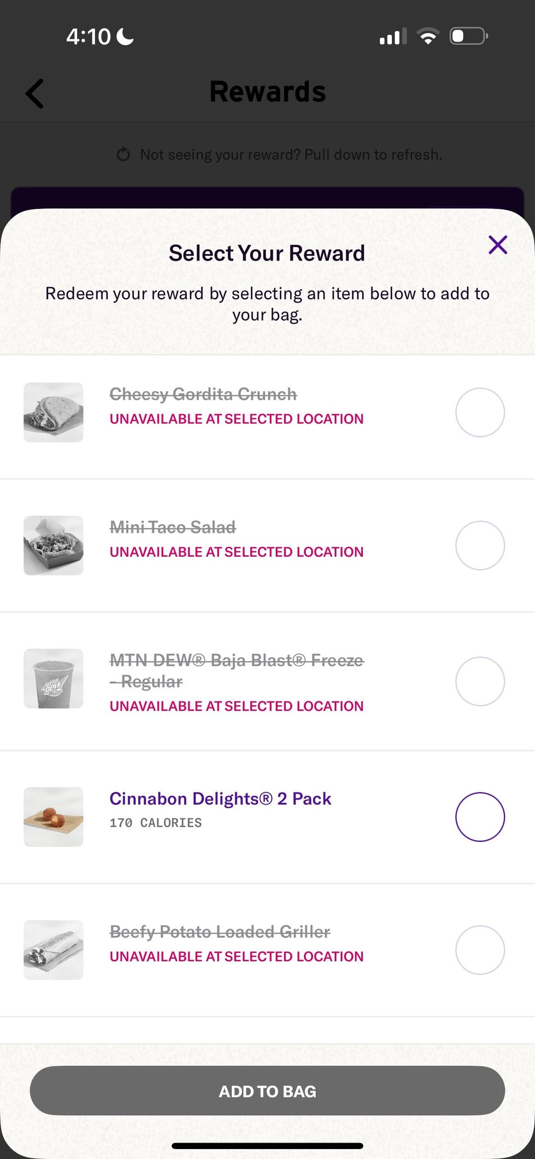Tap the Mini Taco Salad thumbnail image
Screen dimensions: 535x1159
[53, 545]
